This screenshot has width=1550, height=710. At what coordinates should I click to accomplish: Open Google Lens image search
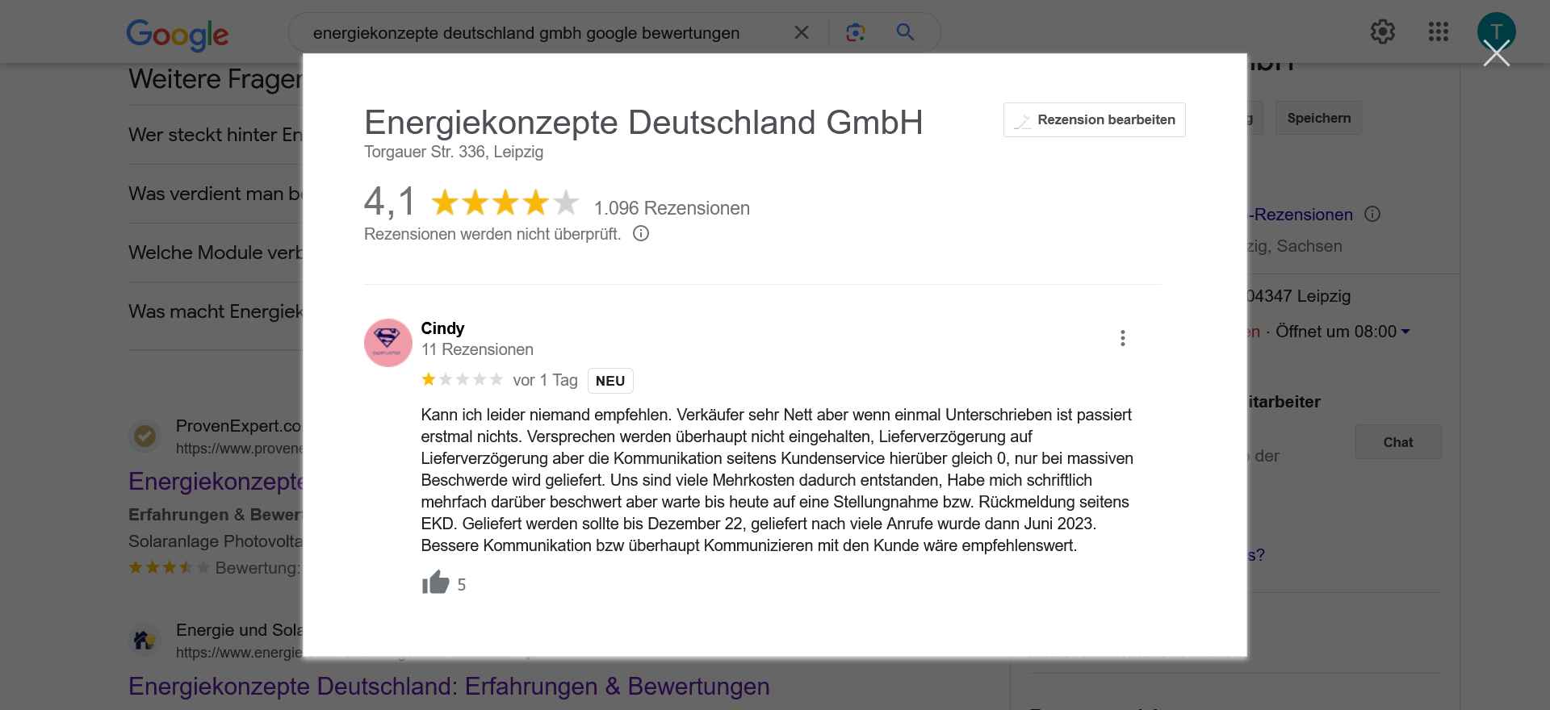tap(855, 32)
